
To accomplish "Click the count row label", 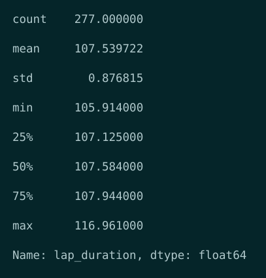I will pos(29,19).
